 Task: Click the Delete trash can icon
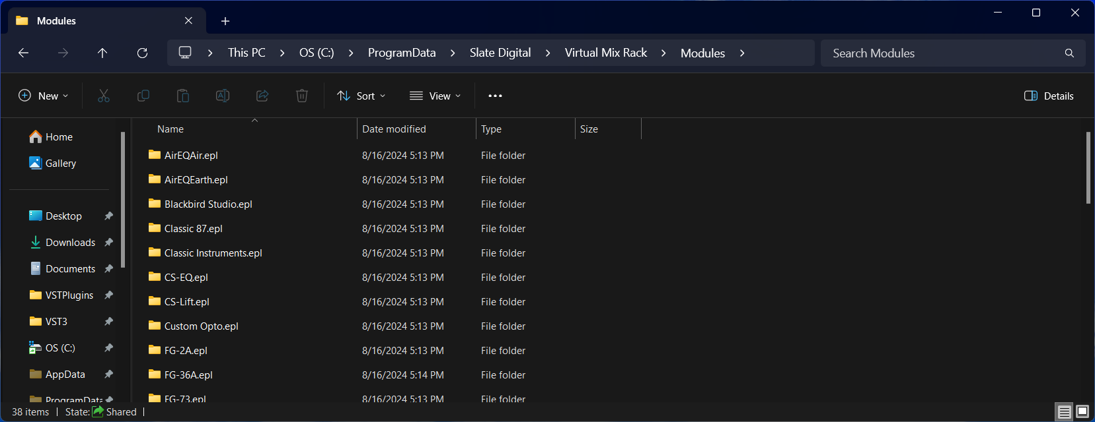click(x=302, y=96)
